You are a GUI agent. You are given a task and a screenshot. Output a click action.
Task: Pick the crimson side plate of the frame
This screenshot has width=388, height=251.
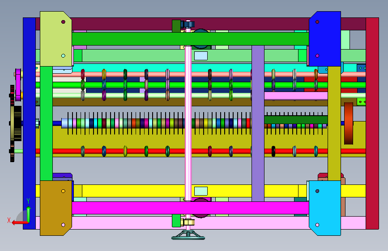click(372, 124)
